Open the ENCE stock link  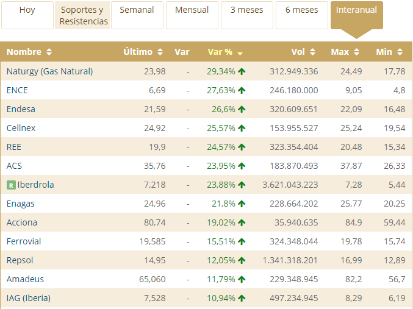click(x=17, y=90)
